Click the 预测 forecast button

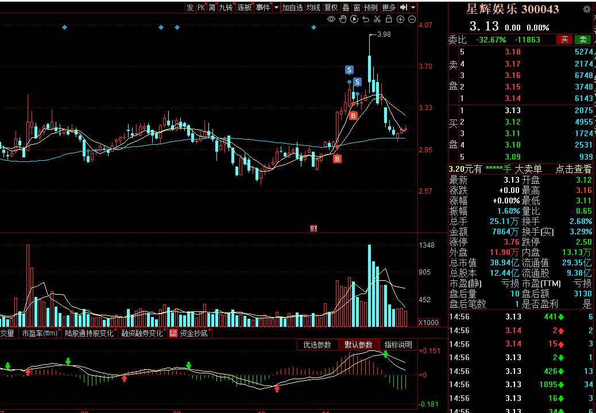[x=371, y=7]
